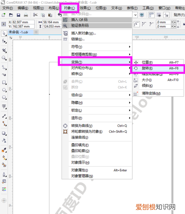Expand the 隐藏(H) submenu

pyautogui.click(x=97, y=103)
